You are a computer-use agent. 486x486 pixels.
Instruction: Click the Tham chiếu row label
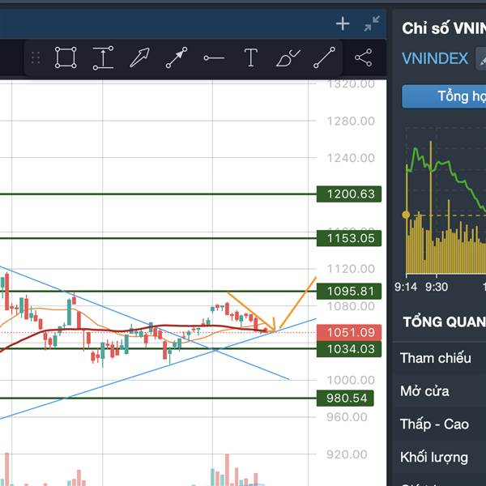pos(436,358)
